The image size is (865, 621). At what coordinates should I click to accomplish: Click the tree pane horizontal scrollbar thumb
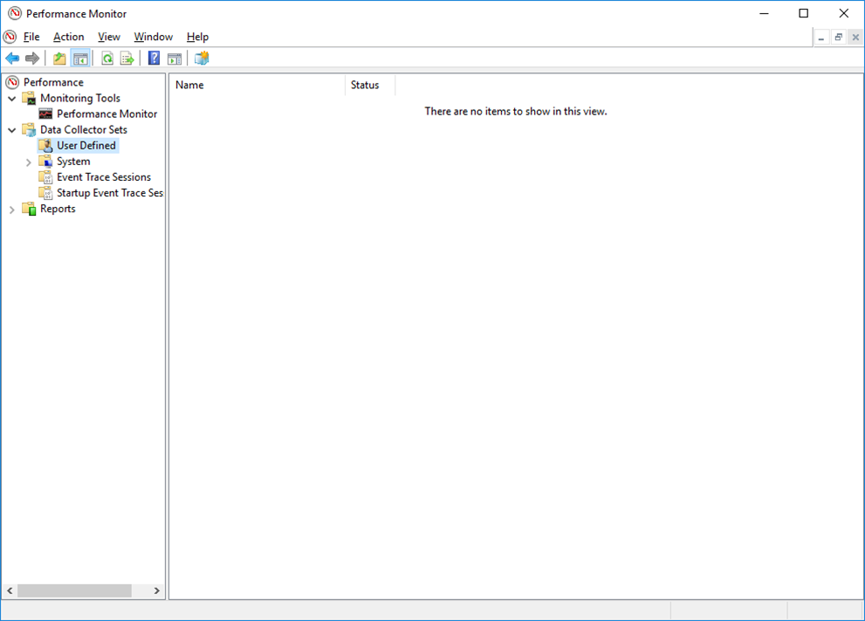tap(74, 590)
